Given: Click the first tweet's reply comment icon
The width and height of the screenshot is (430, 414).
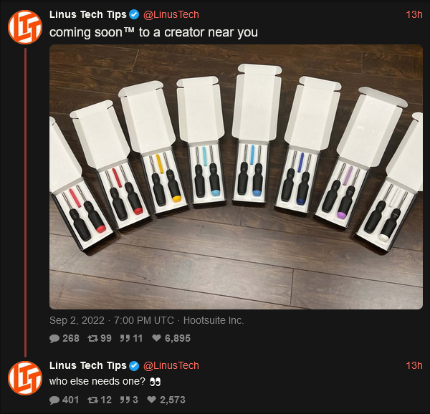Looking at the screenshot, I should pos(54,338).
